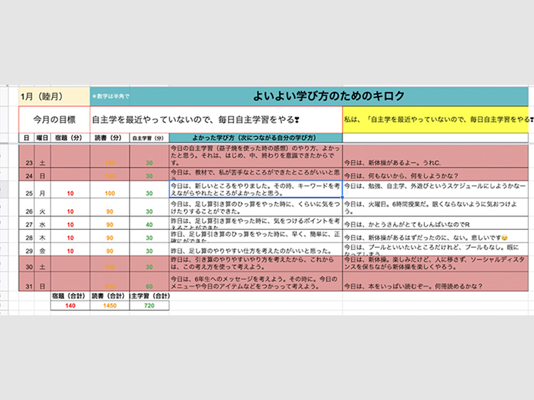The width and height of the screenshot is (534, 400).
Task: Select the 1月（睦月） month cell
Action: point(54,97)
